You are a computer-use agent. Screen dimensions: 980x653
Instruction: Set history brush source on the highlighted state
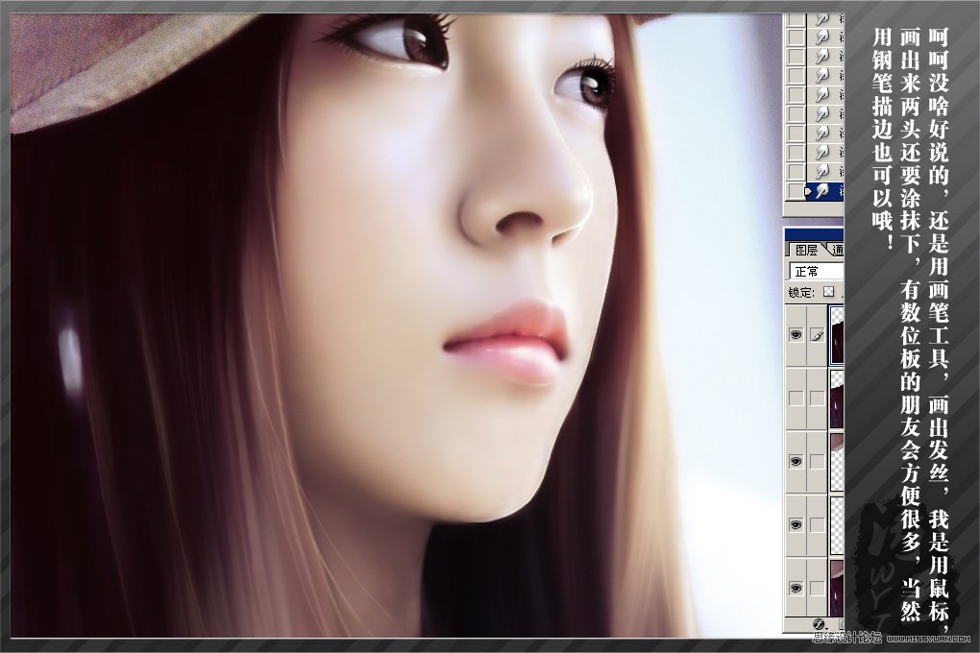coord(796,191)
